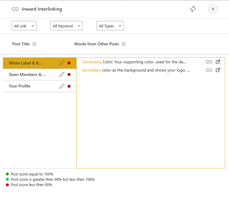Image resolution: width=229 pixels, height=199 pixels.
Task: Open the All Link dropdown
Action: click(x=24, y=26)
